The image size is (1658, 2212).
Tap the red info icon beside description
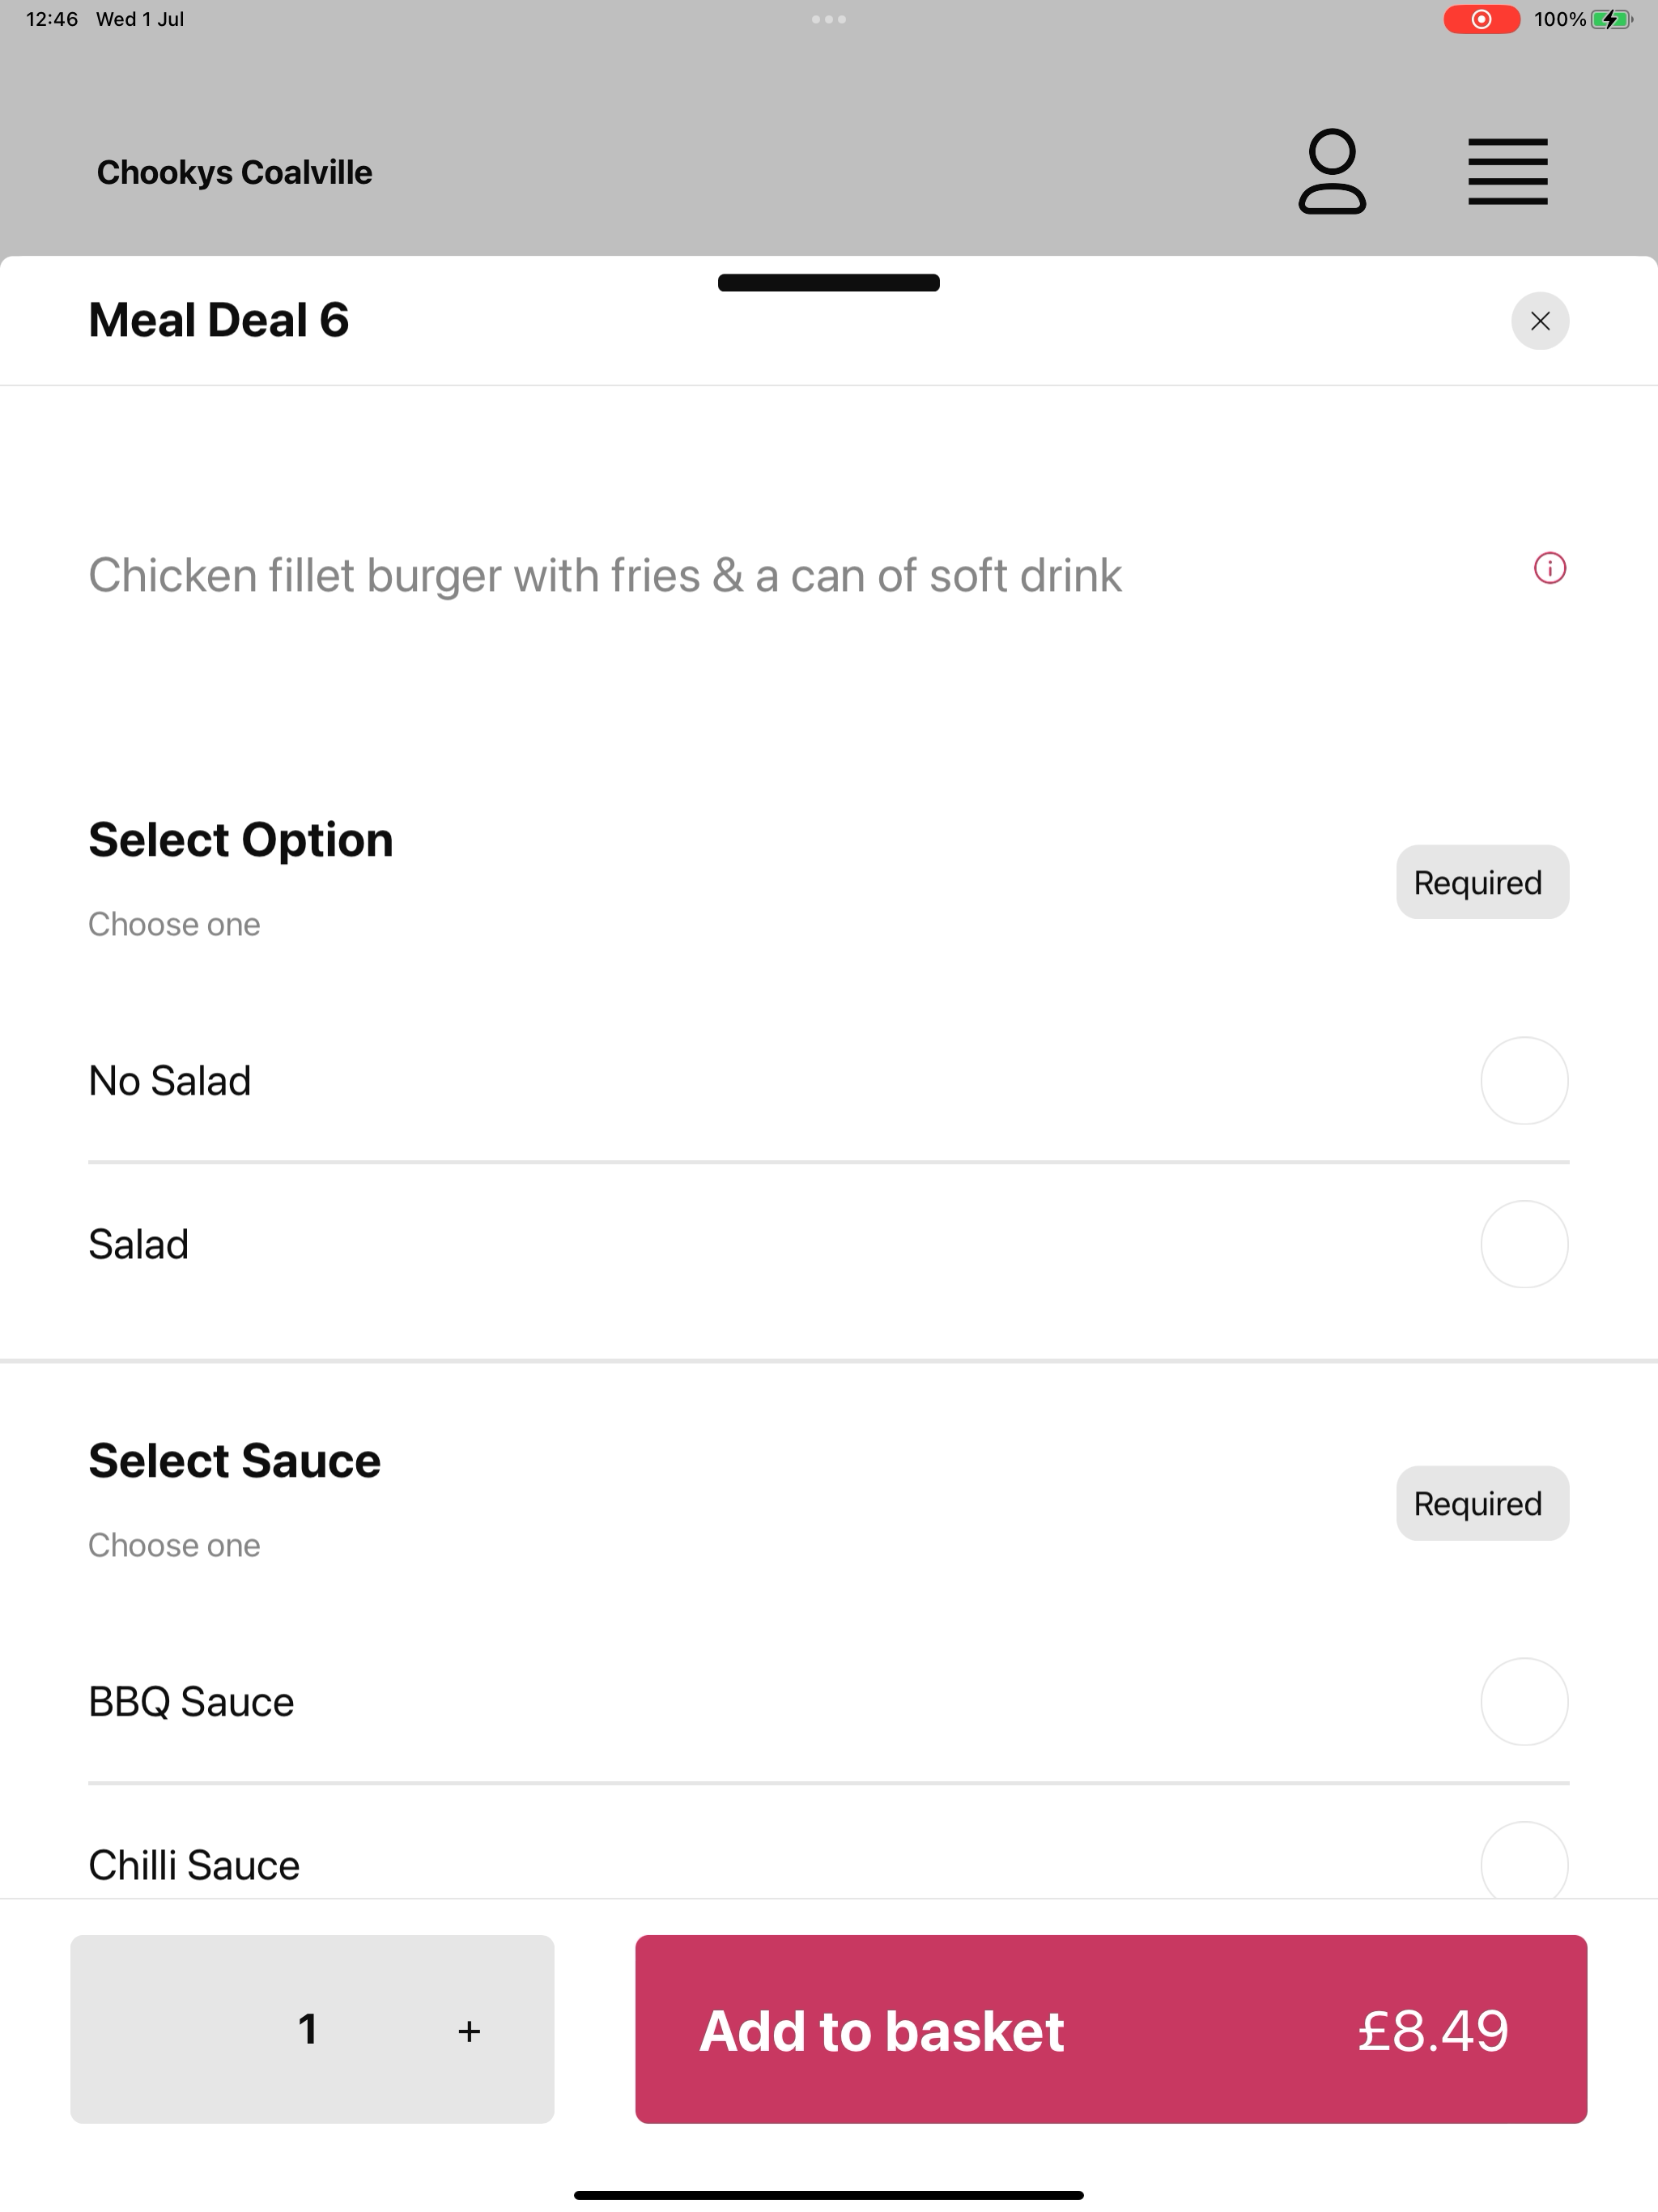(x=1549, y=568)
